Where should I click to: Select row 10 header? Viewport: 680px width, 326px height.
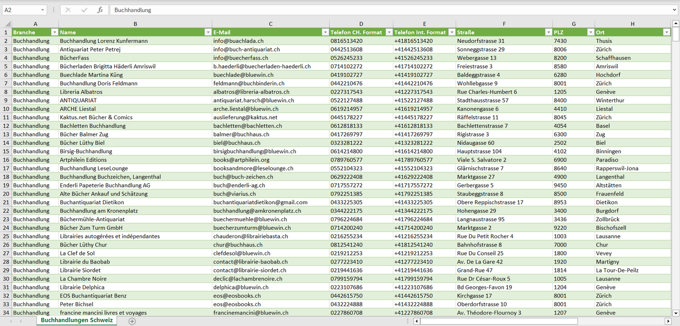coord(6,109)
